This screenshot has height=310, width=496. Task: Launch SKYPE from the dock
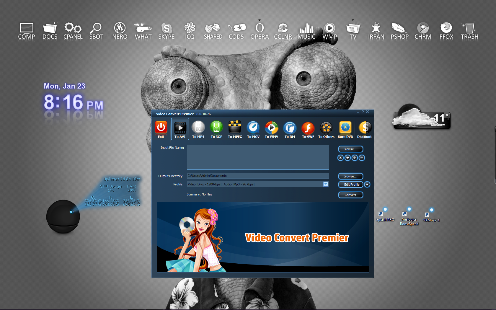click(x=167, y=31)
